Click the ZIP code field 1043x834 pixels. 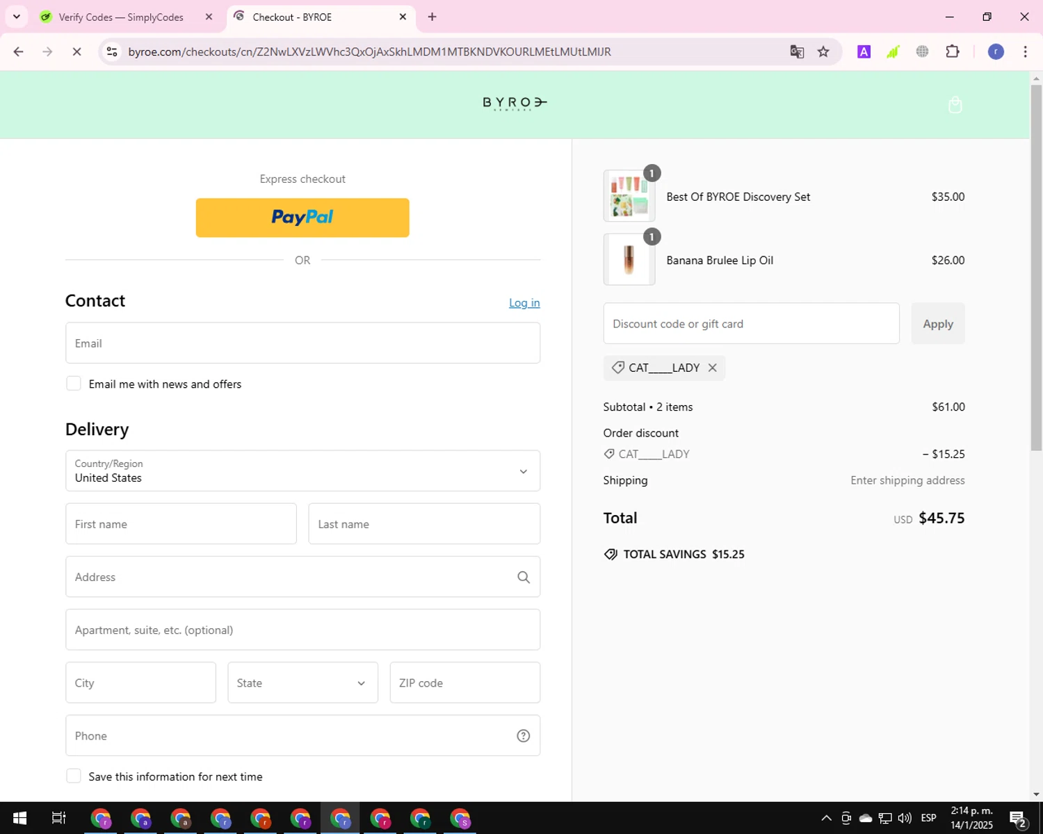click(465, 682)
